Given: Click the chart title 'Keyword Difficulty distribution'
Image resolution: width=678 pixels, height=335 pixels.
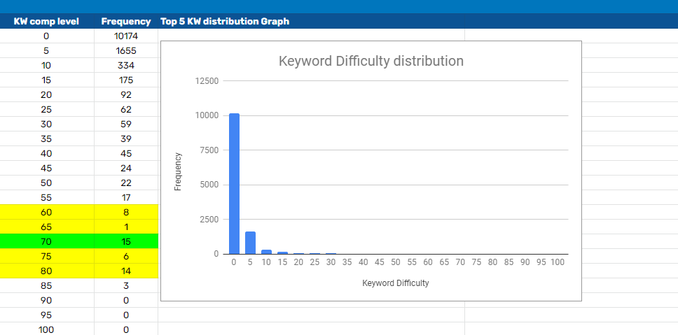Looking at the screenshot, I should 371,61.
